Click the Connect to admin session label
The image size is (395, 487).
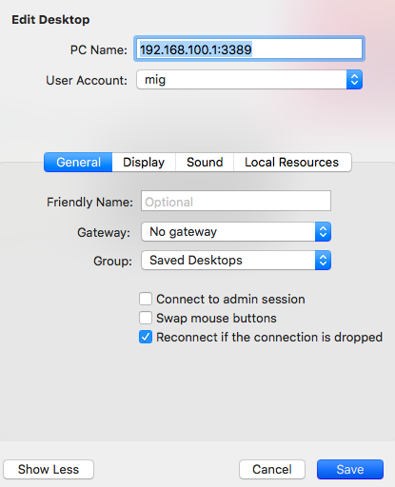pos(230,300)
